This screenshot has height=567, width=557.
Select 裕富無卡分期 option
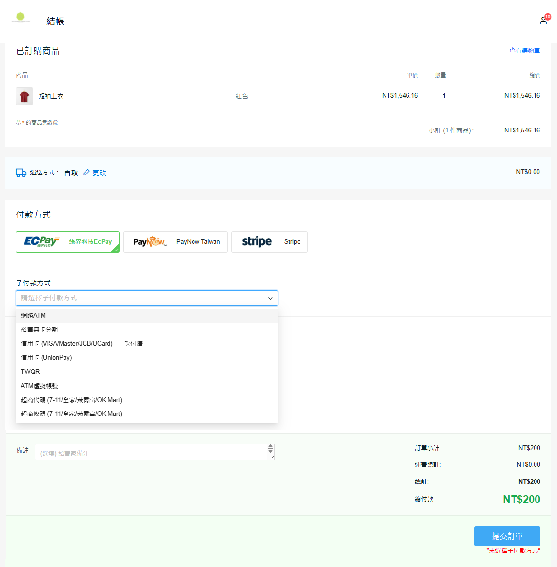tap(39, 330)
